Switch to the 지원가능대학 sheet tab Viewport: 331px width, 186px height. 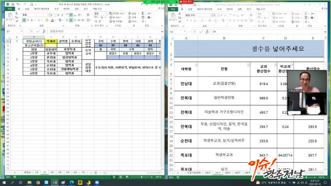click(x=195, y=173)
